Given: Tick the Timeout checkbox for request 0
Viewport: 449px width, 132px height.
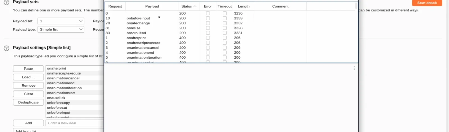Looking at the screenshot, I should point(225,13).
